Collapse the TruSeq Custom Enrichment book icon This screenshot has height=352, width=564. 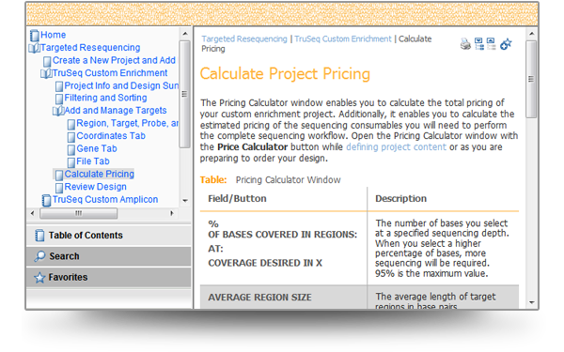point(46,73)
